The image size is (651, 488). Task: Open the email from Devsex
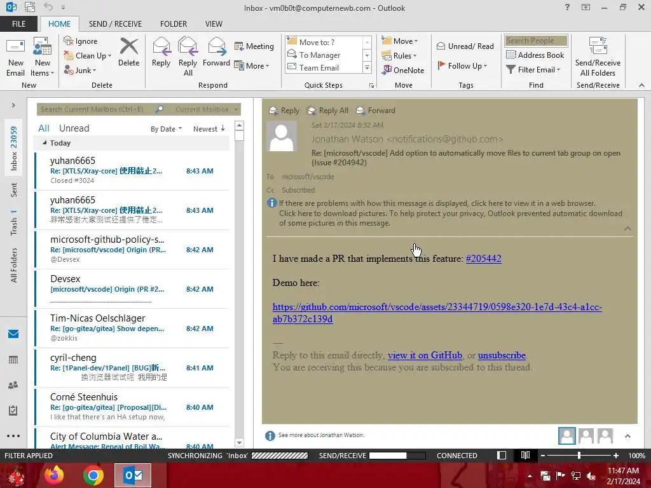132,289
